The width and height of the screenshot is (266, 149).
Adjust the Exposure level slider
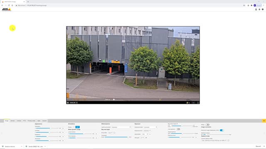point(180,137)
